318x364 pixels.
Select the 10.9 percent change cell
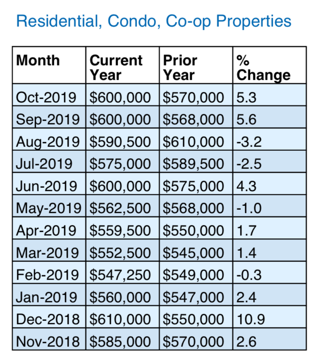coord(249,320)
